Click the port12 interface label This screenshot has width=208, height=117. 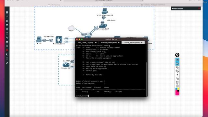pos(84,34)
